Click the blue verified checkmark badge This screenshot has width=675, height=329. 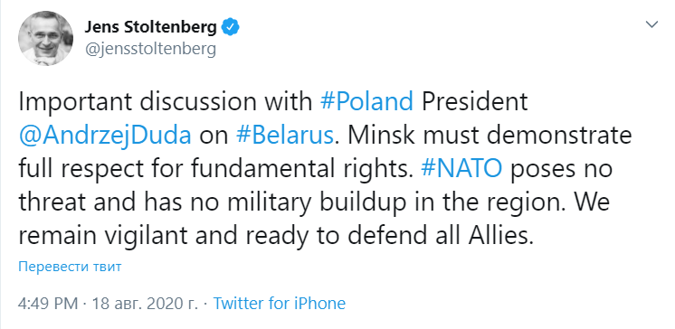click(231, 28)
